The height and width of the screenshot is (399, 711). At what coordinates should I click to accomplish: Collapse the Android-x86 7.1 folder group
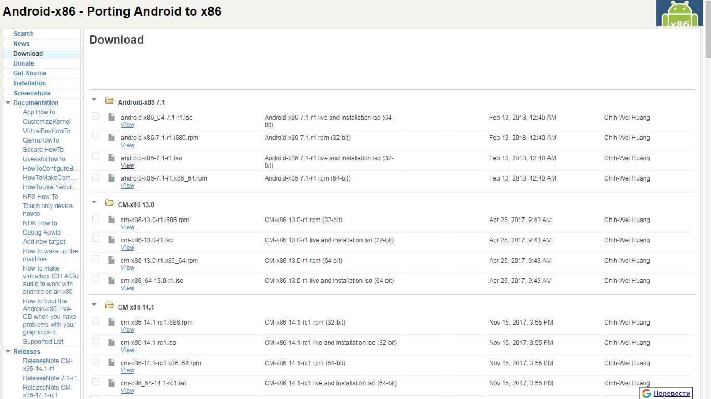click(x=94, y=99)
